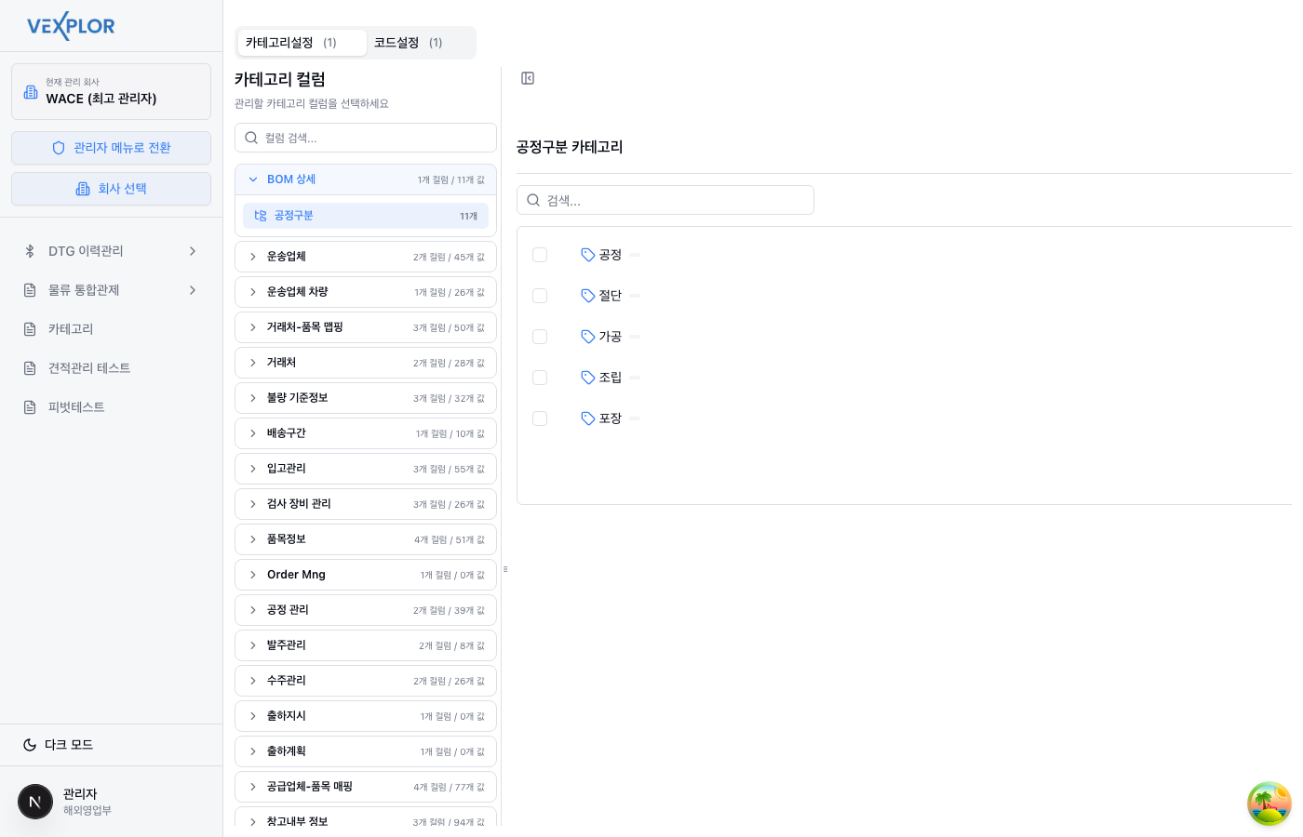Select the 카테고리설정 tab

pos(291,43)
